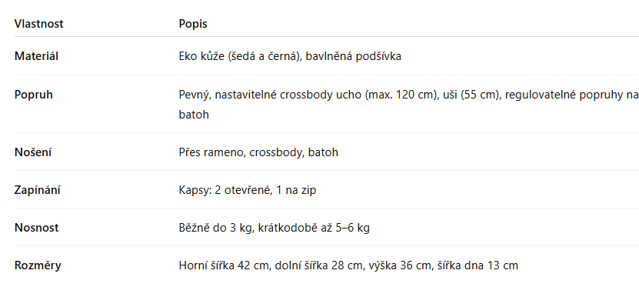Select the Popruh row label
Screen dimensions: 639x297
33,95
